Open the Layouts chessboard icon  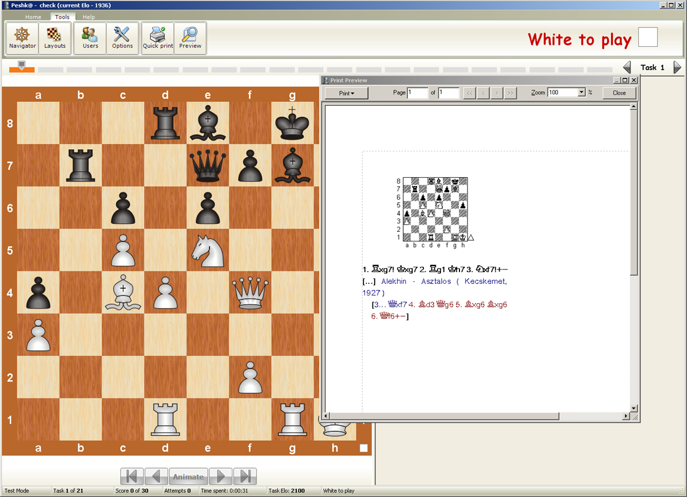55,38
